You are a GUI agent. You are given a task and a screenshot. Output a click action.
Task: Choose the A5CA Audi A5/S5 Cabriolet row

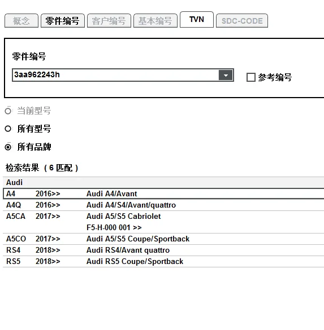point(163,222)
